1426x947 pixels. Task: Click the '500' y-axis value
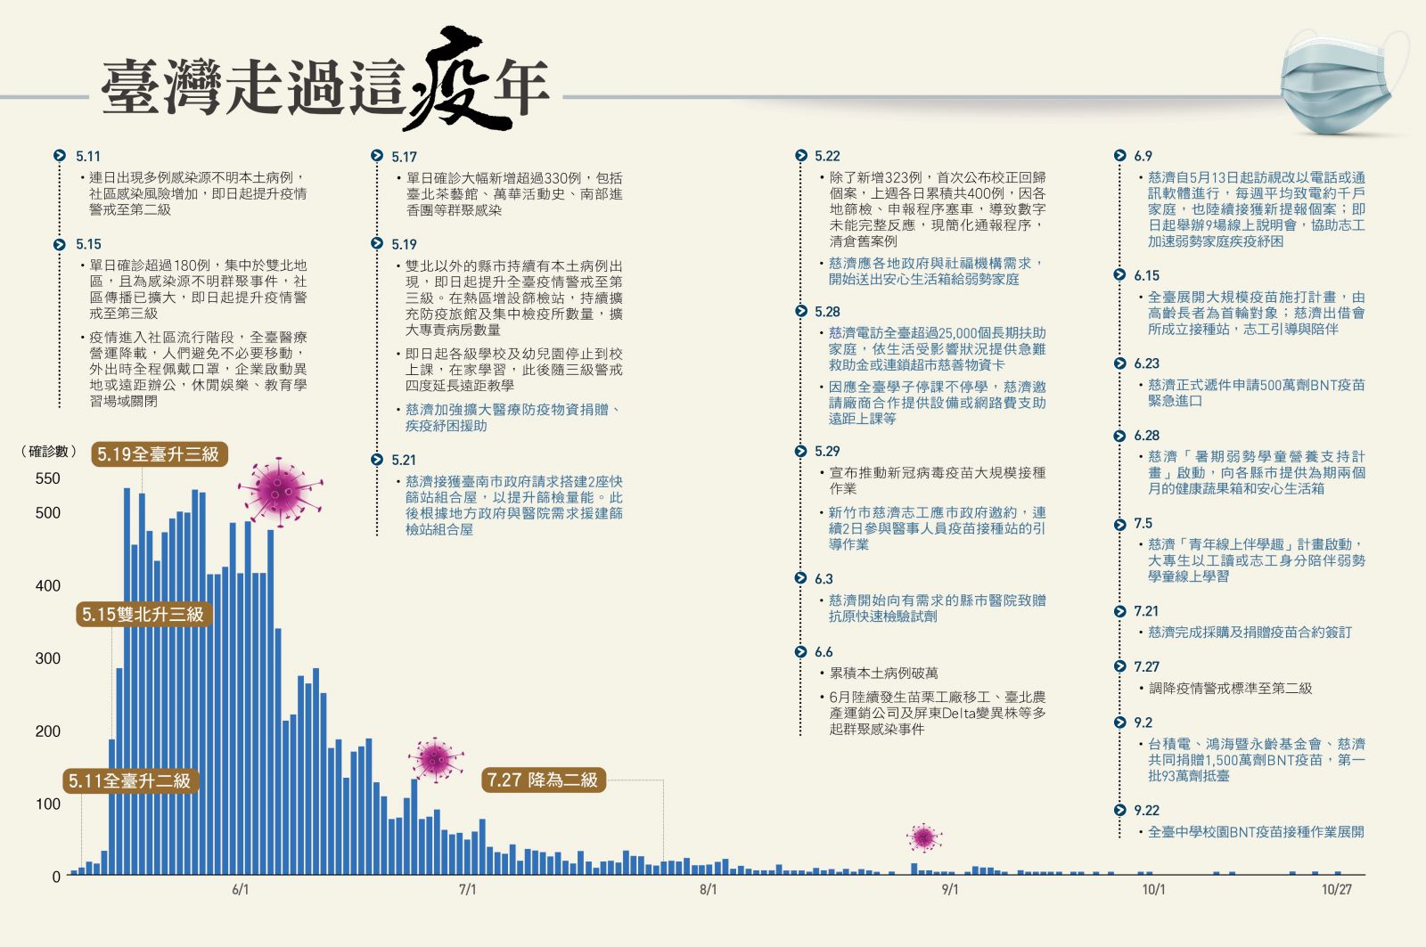coord(47,513)
